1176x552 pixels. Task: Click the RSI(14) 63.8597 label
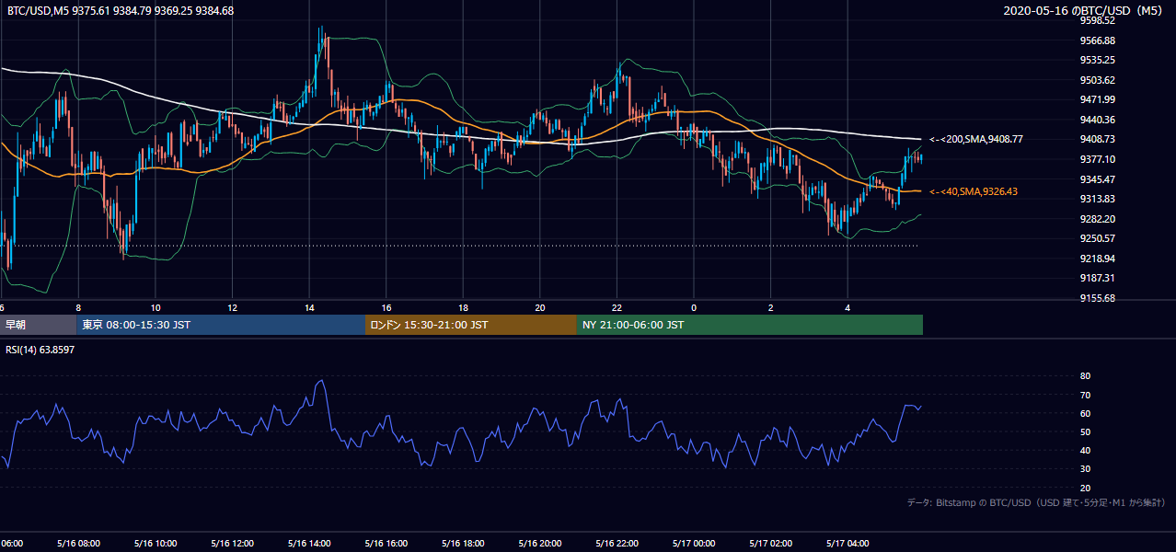pyautogui.click(x=40, y=350)
